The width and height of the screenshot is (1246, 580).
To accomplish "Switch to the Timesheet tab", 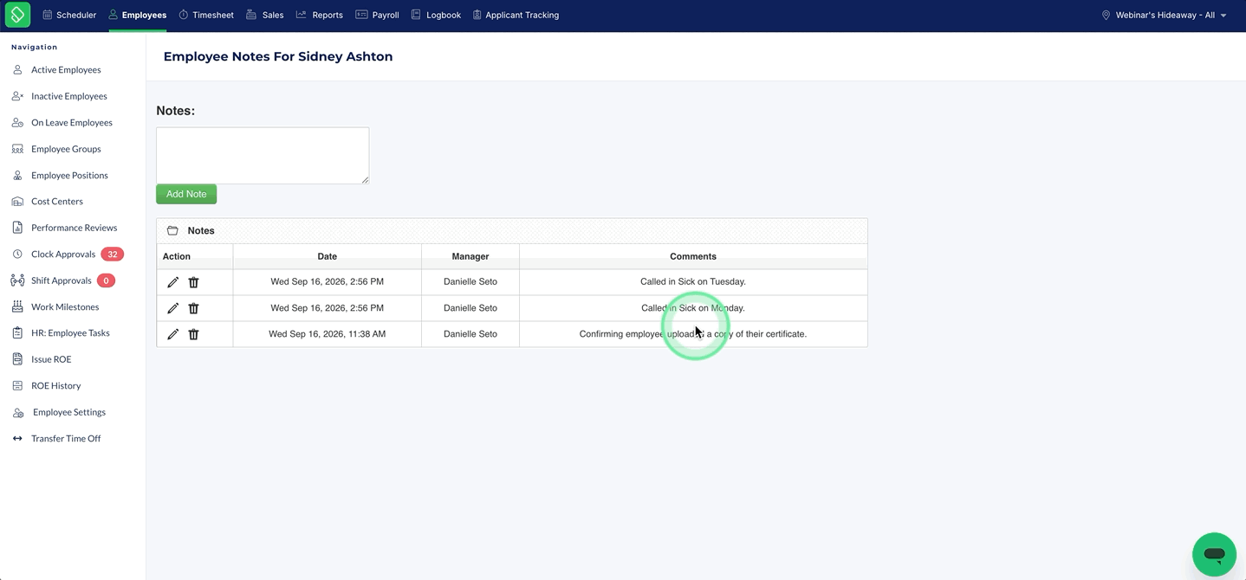I will point(206,15).
